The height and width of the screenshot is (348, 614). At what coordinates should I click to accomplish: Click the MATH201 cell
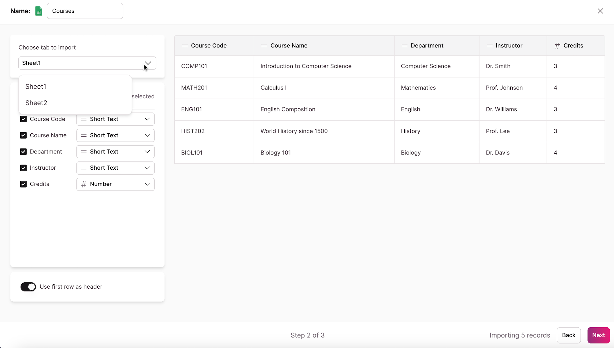(x=214, y=88)
